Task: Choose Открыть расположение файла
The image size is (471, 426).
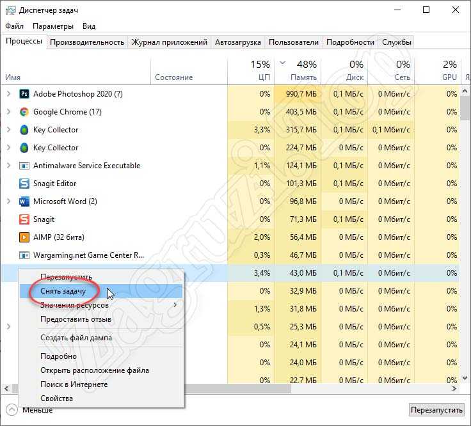Action: point(101,370)
